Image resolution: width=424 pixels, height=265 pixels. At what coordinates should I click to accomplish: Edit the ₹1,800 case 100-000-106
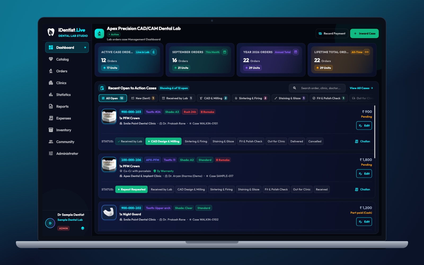pyautogui.click(x=364, y=174)
